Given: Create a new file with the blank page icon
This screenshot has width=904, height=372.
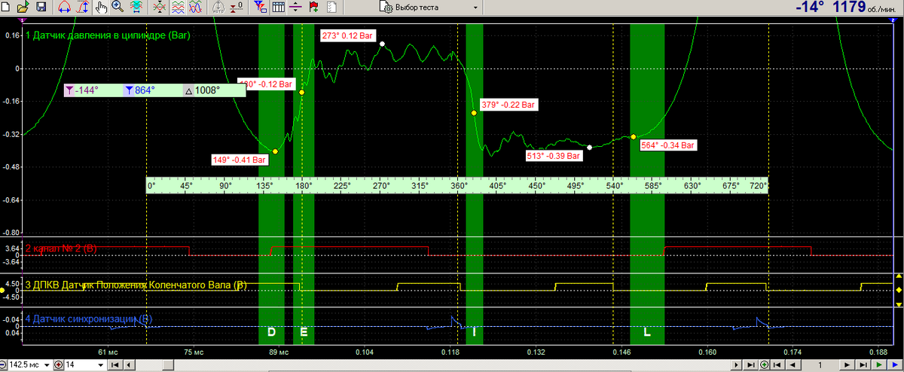Looking at the screenshot, I should point(6,8).
